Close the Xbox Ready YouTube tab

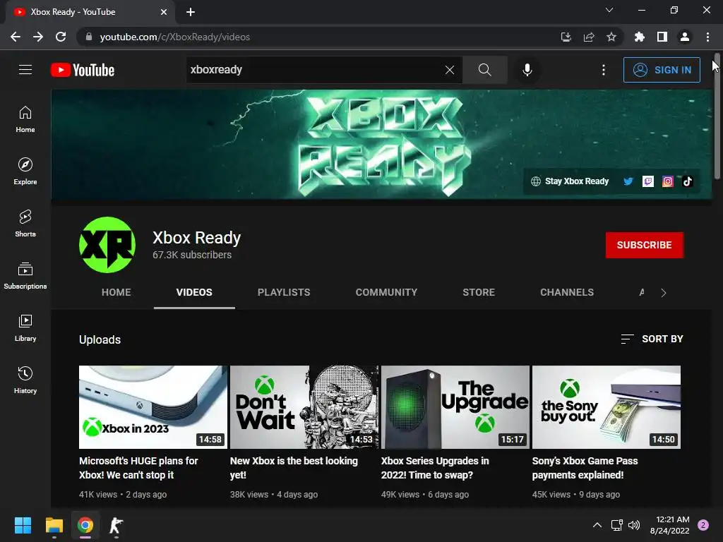point(164,12)
